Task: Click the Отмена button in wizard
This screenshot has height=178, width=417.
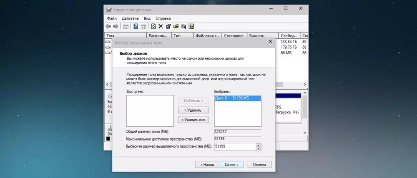Action: (259, 165)
